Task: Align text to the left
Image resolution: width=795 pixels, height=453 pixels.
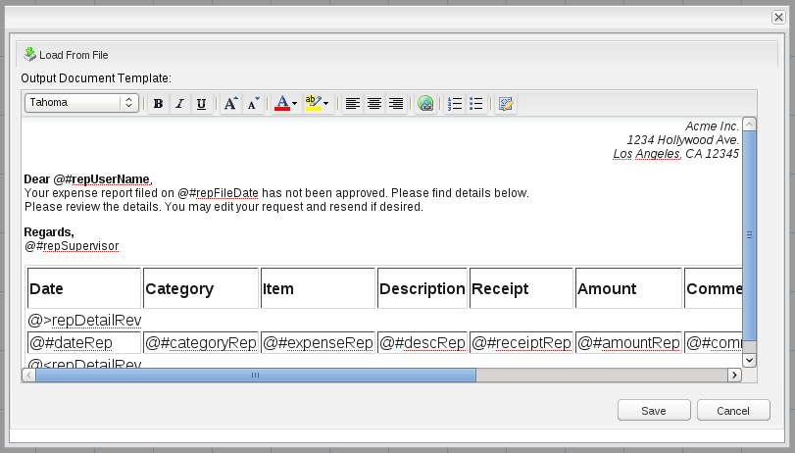Action: (352, 103)
